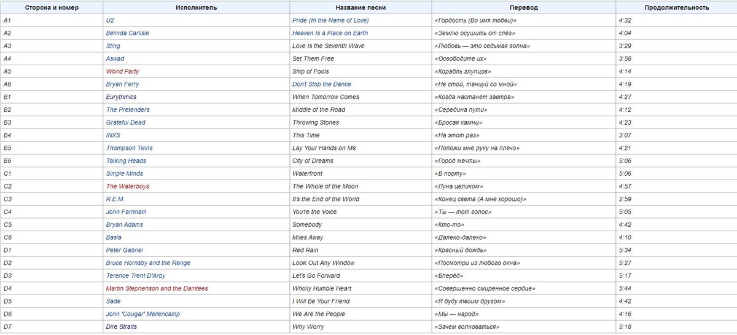The height and width of the screenshot is (335, 737).
Task: Select the duration 5:44 cell
Action: 677,288
